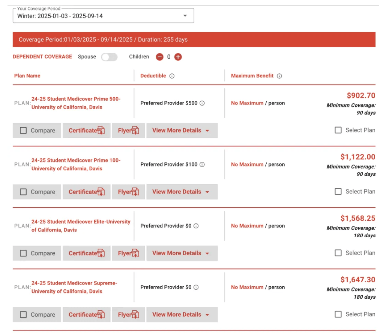
Task: Check Compare for Medicover Prime 100 plan
Action: pyautogui.click(x=23, y=192)
